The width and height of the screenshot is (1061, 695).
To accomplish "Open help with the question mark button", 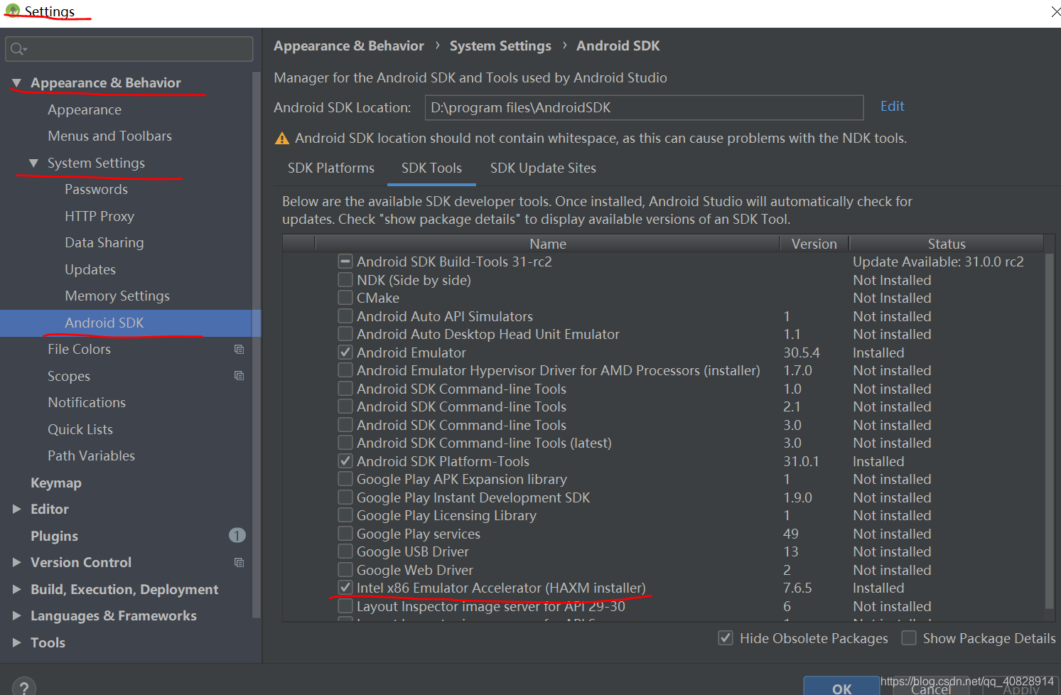I will 24,686.
